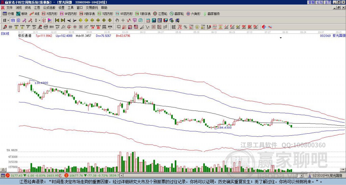Open the T数字表 tool

(143, 14)
